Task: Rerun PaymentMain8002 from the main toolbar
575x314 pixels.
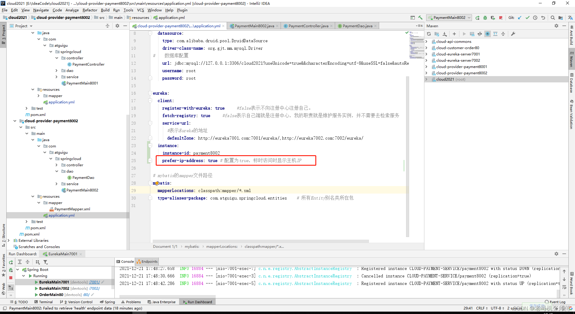Action: [477, 18]
